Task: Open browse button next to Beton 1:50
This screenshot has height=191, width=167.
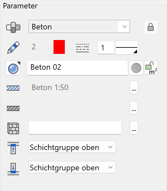Action: pyautogui.click(x=134, y=87)
